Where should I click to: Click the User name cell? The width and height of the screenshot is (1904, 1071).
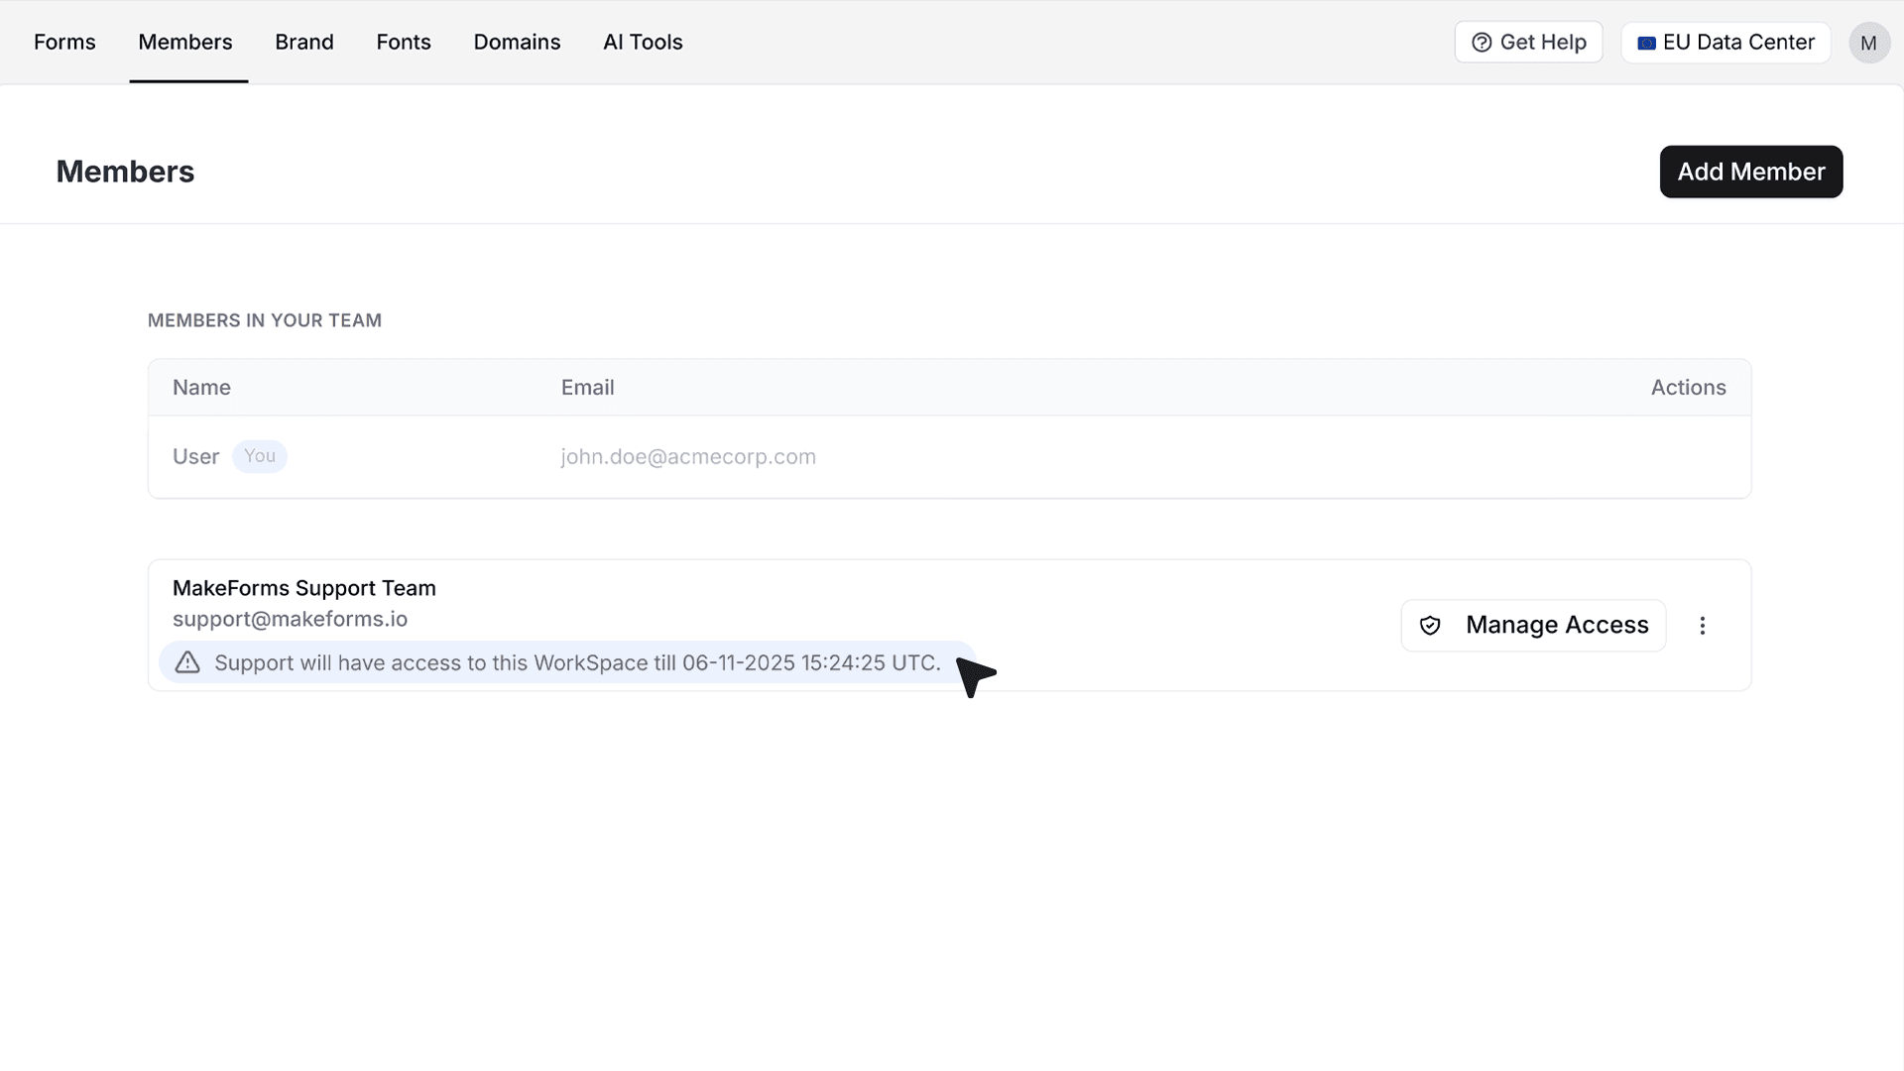coord(195,457)
